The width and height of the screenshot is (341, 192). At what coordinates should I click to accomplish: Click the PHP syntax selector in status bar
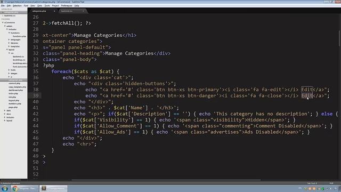point(331,183)
